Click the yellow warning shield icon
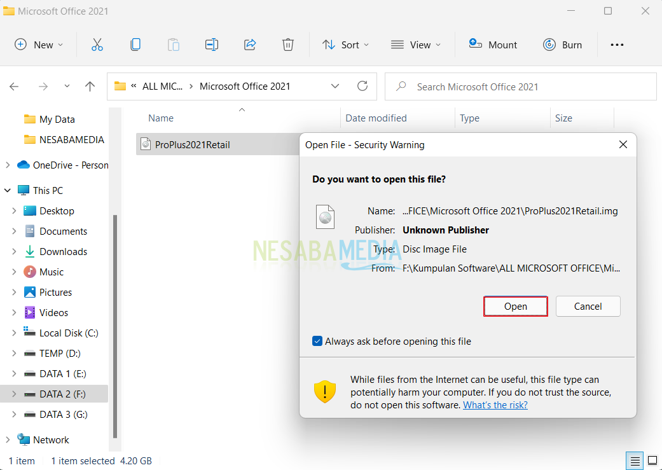Viewport: 662px width, 470px height. coord(325,392)
